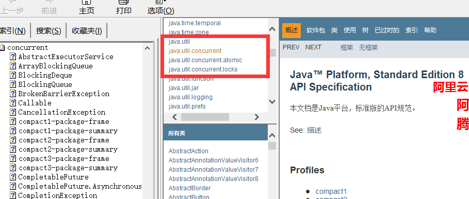
Task: Click package list horizontal scroll right arrow
Action: 256,117
